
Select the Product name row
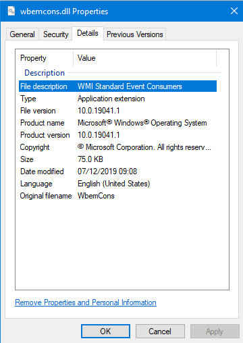point(117,123)
